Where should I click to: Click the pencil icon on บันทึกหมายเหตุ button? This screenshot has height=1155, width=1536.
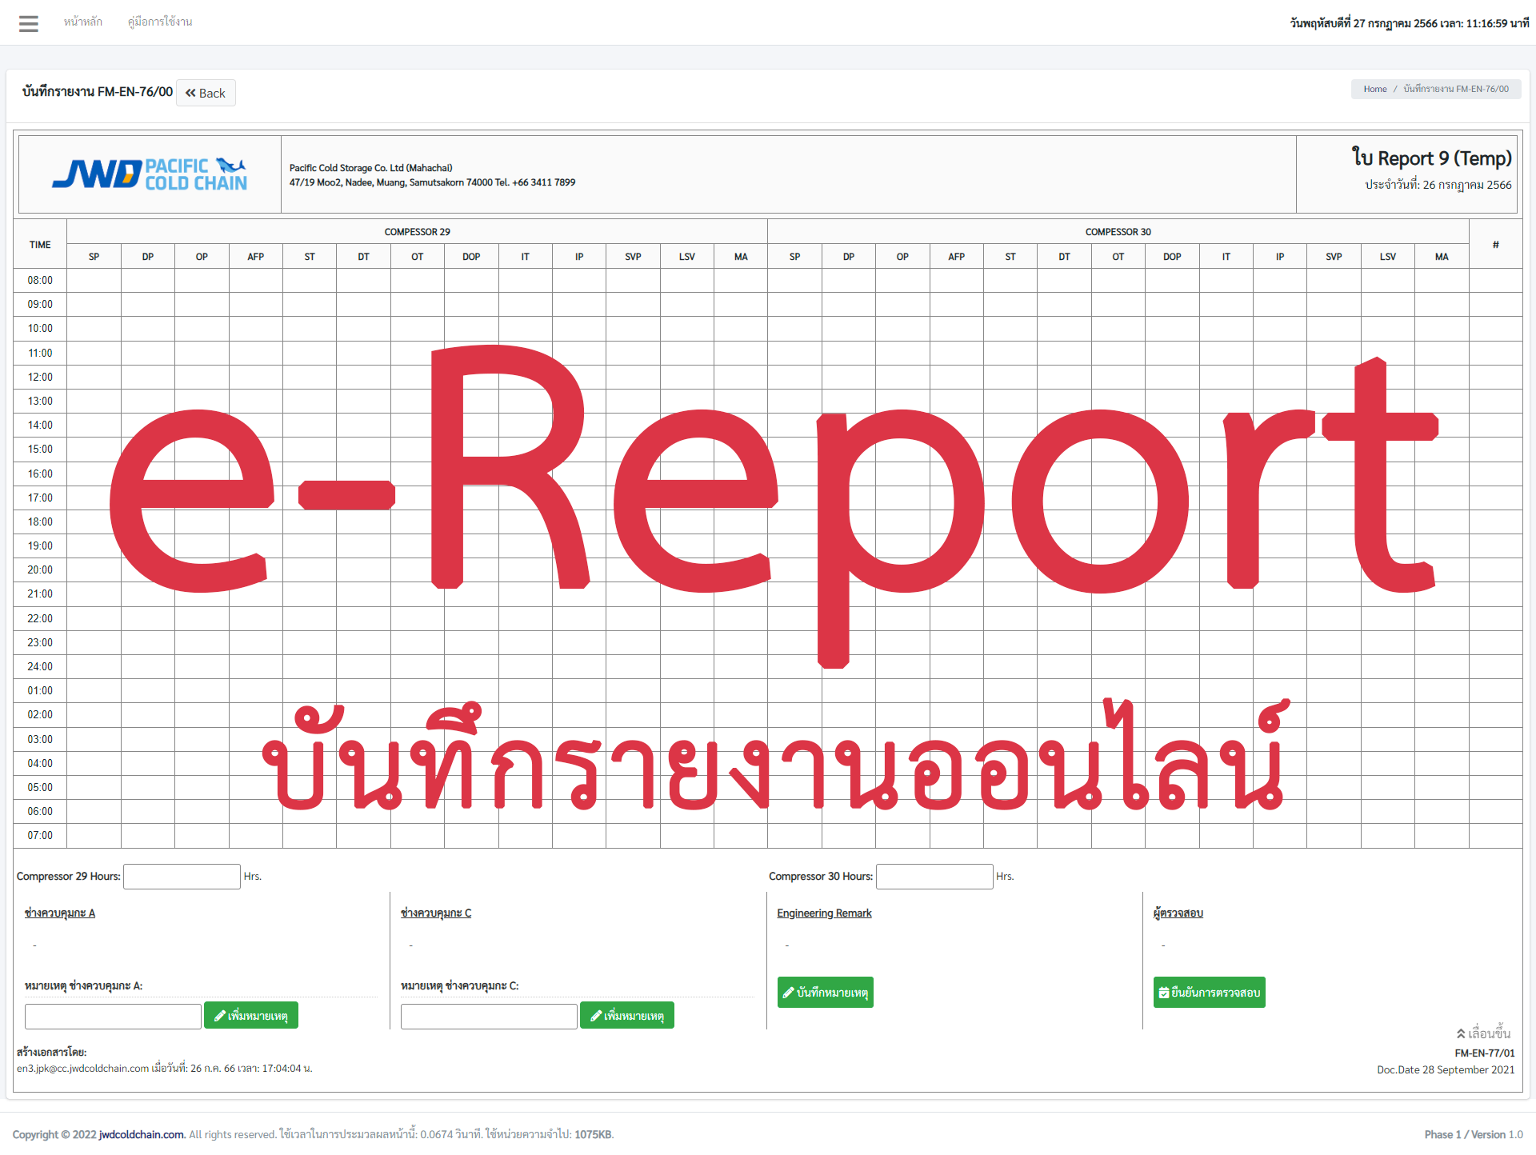coord(789,992)
